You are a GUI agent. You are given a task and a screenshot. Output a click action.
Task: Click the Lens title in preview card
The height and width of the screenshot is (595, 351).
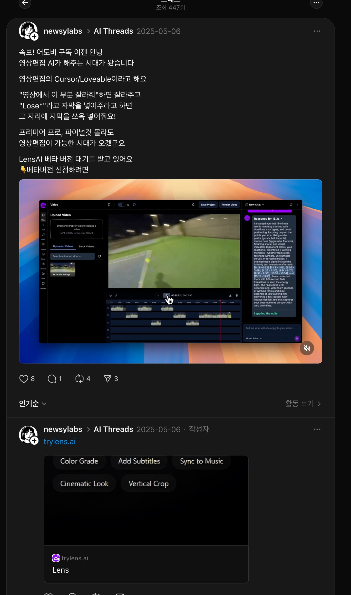(61, 570)
